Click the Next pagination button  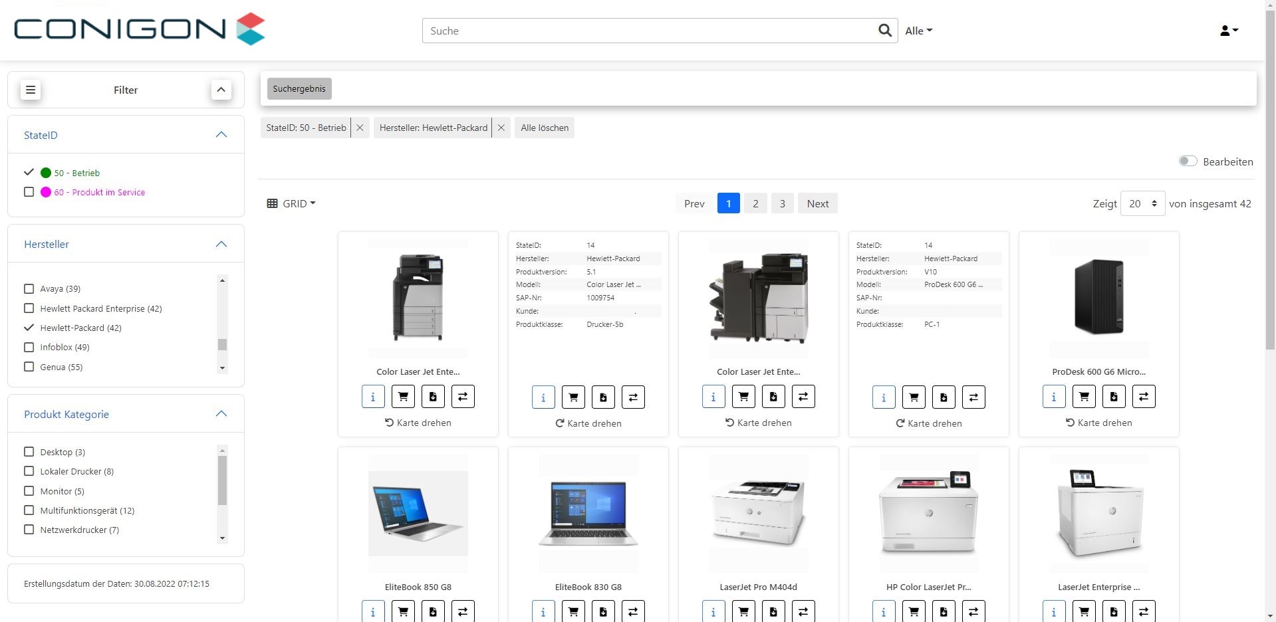pyautogui.click(x=818, y=203)
